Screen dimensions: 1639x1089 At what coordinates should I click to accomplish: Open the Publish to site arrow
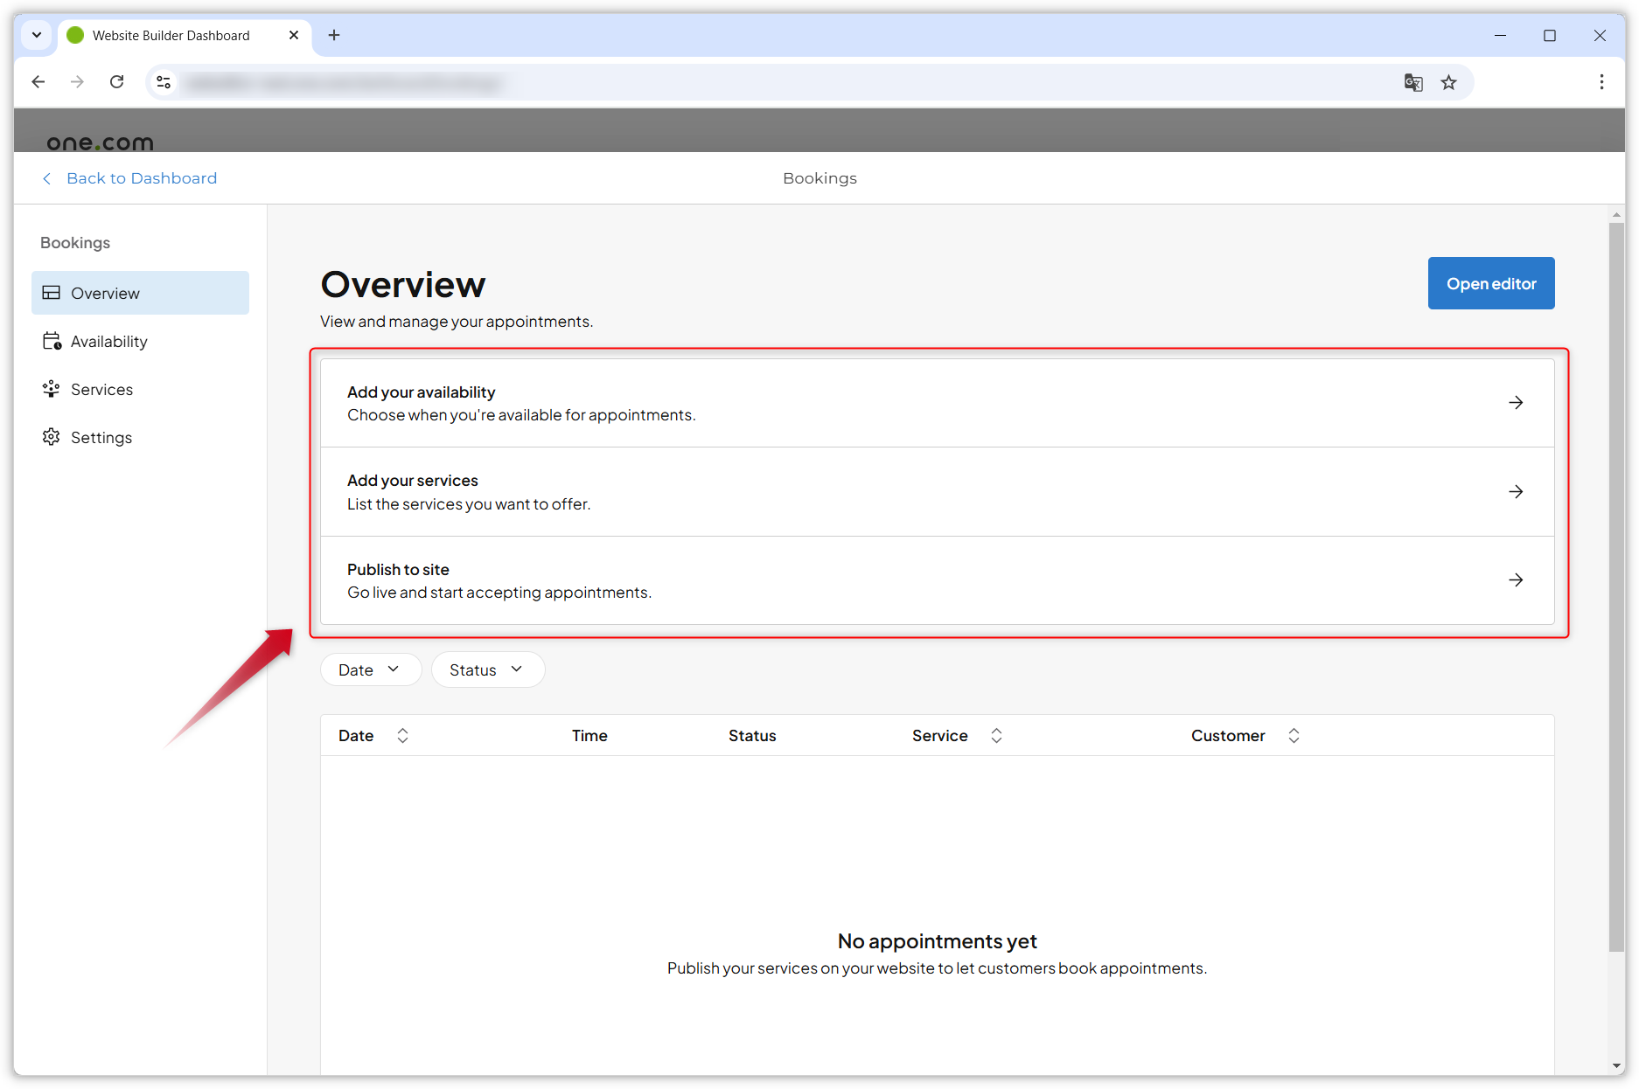pos(1516,579)
